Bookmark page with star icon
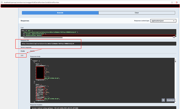Screen dimensions: 180x109 point(172,2)
